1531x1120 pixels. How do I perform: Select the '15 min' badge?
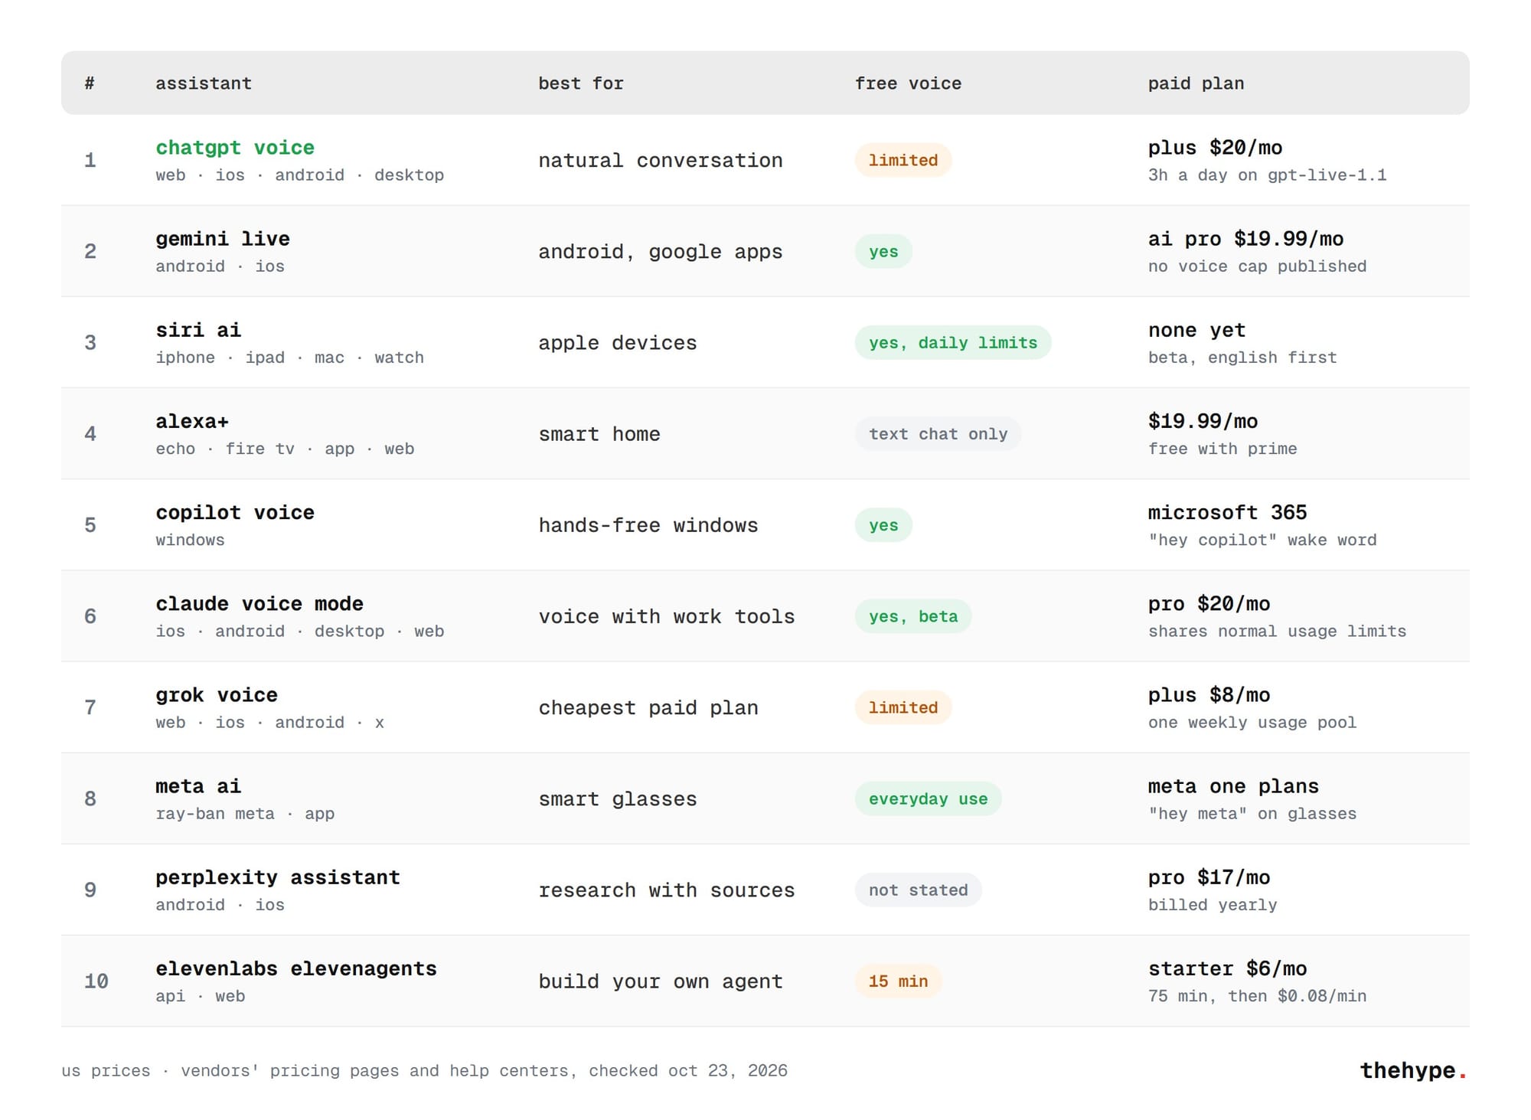[898, 981]
